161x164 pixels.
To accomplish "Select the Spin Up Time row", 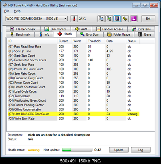I will click(74, 51).
